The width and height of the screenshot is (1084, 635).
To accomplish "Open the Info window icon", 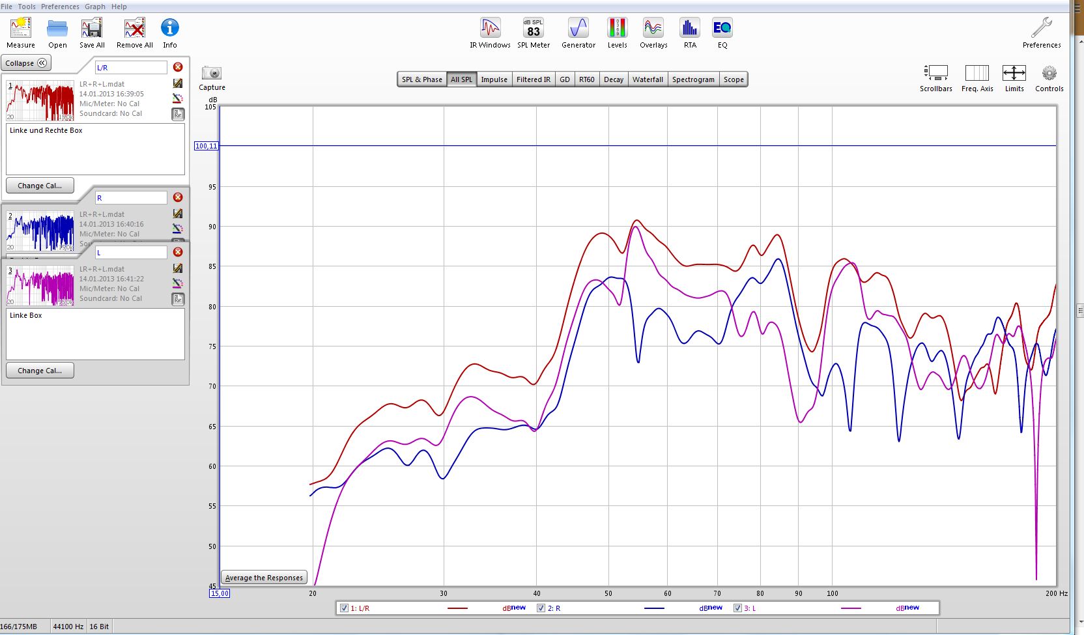I will (170, 28).
